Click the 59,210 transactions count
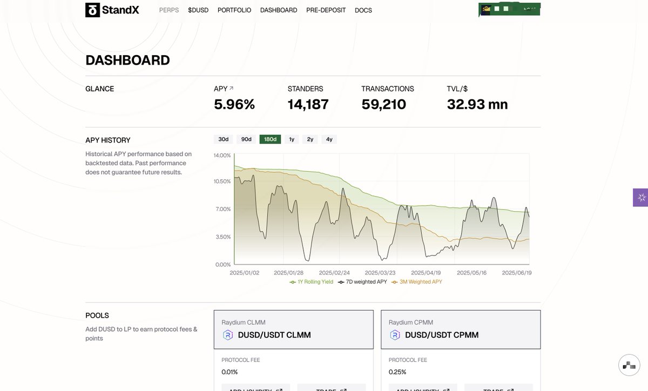The width and height of the screenshot is (648, 391). coord(384,104)
